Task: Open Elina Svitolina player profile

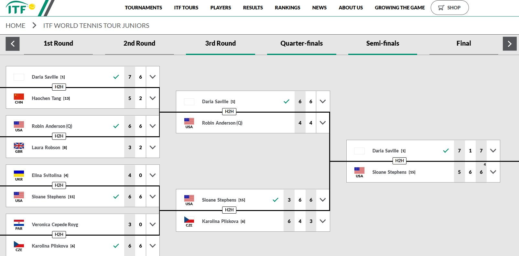Action: [x=47, y=175]
